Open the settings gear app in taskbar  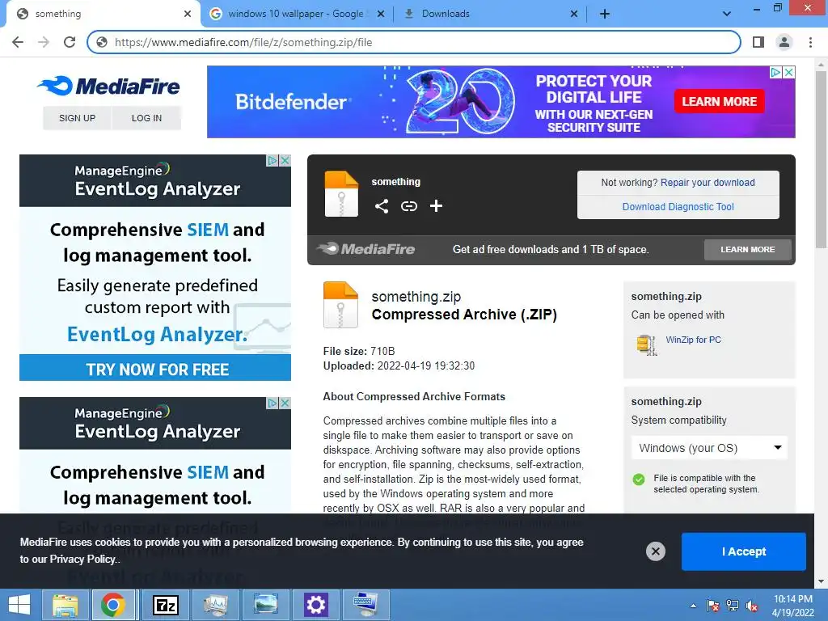tap(315, 605)
